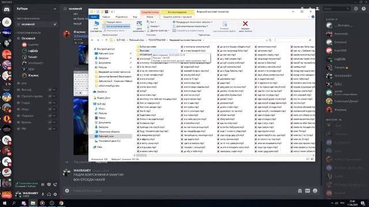The height and width of the screenshot is (207, 369).
Task: Click ТЕХНОПРАНКИ in breadcrumb path
Action: (x=157, y=40)
